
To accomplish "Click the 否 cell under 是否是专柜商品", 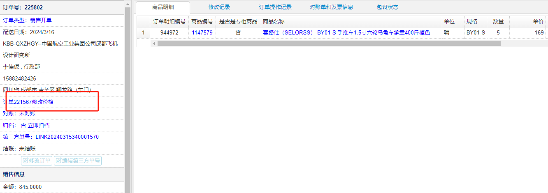I will point(238,32).
